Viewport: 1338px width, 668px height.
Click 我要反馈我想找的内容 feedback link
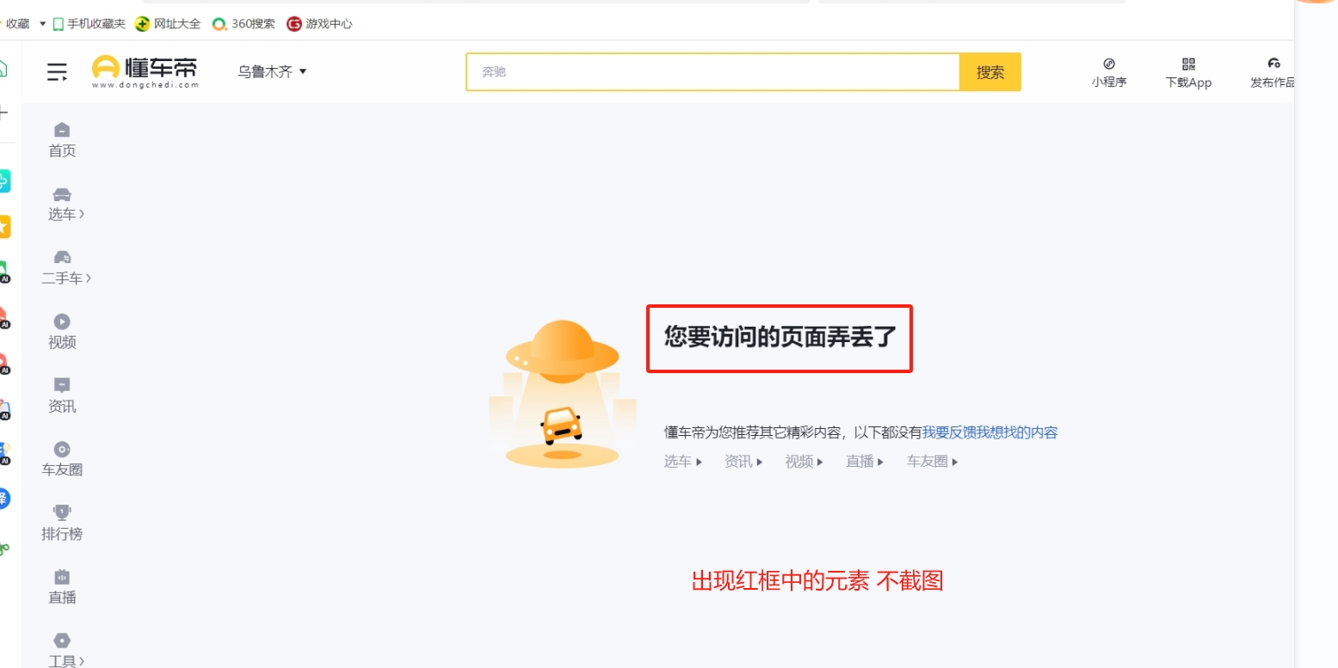click(990, 432)
